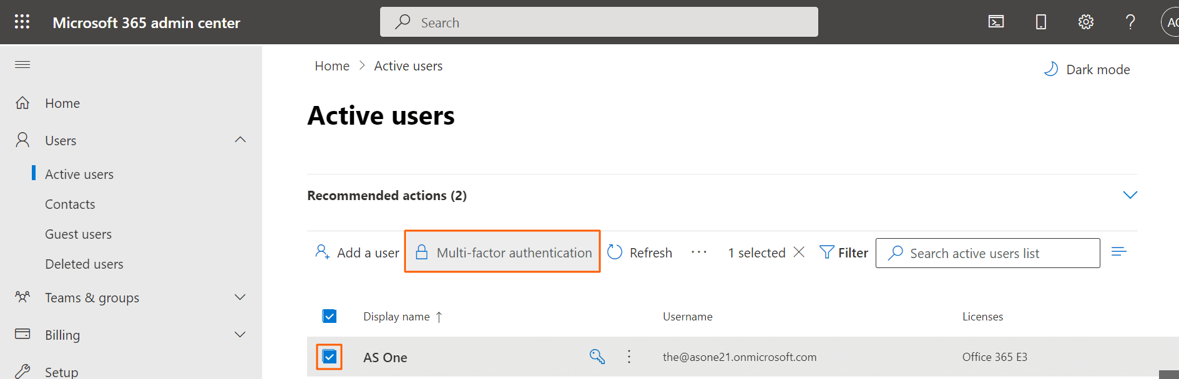
Task: Click the mobile device icon in header
Action: coord(1041,22)
